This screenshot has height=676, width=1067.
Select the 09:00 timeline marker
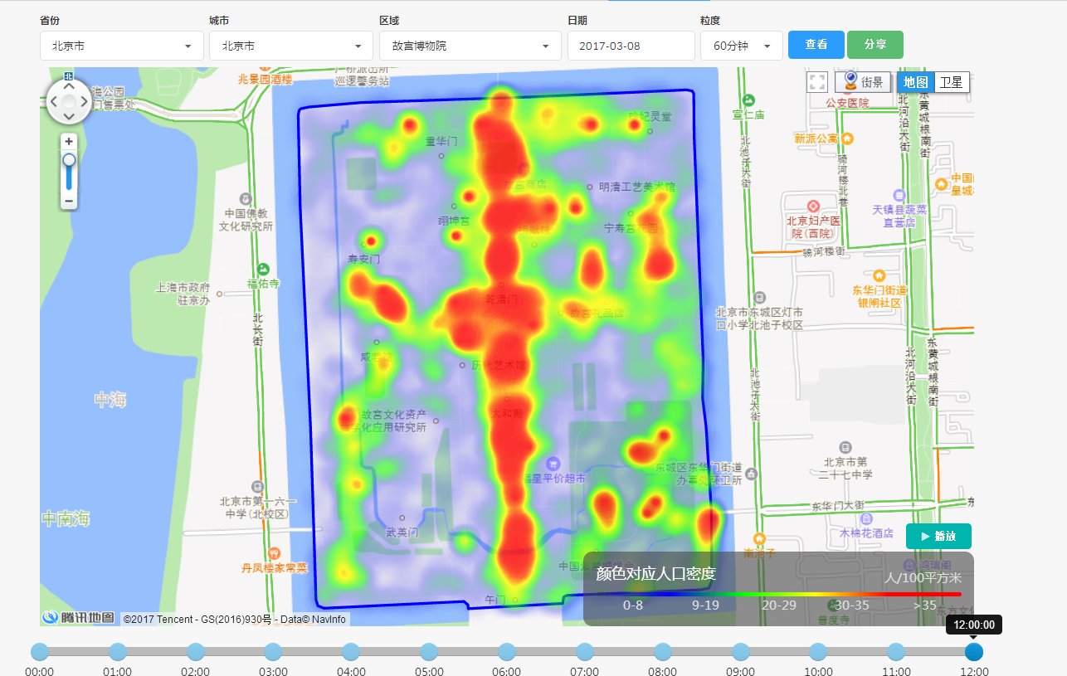click(x=740, y=652)
